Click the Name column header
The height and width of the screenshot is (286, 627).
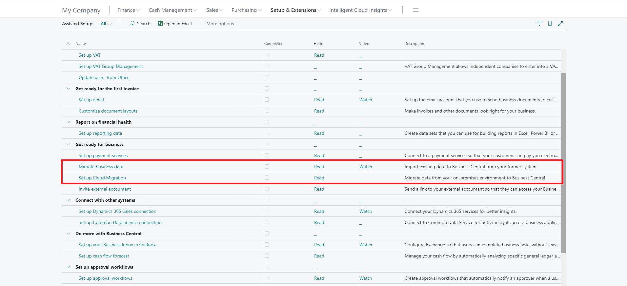[x=81, y=44]
